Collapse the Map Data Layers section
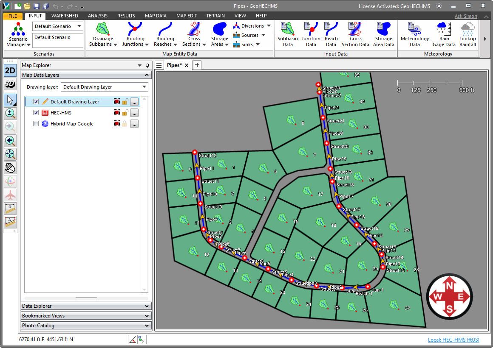The image size is (493, 348). pyautogui.click(x=147, y=75)
